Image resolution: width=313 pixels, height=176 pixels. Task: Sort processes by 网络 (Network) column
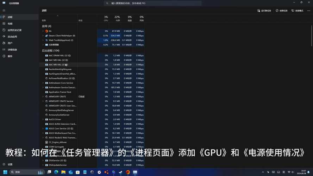pyautogui.click(x=139, y=18)
